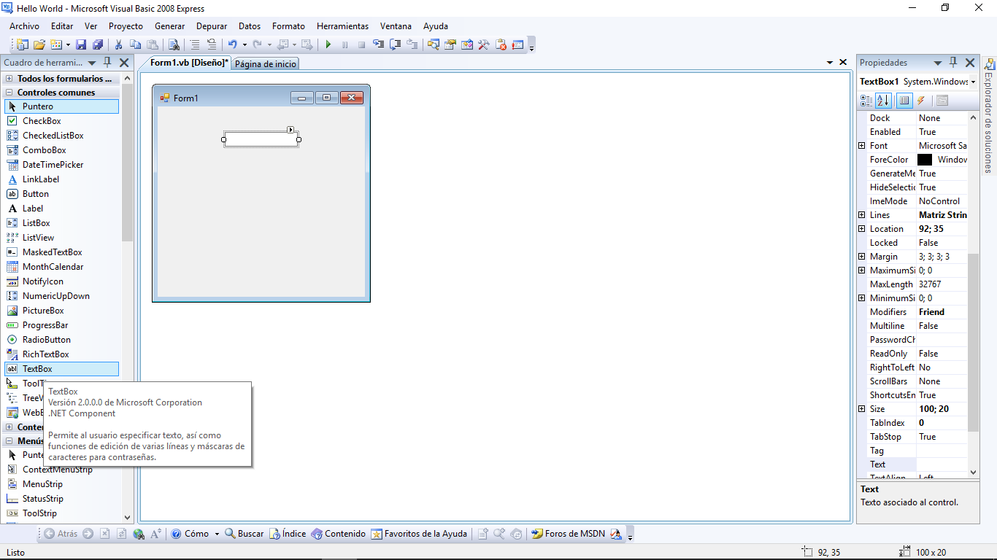Image resolution: width=997 pixels, height=560 pixels.
Task: Click the New Project toolbar icon
Action: tap(23, 44)
